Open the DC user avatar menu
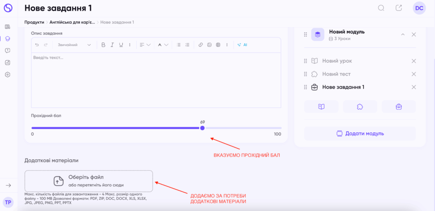The width and height of the screenshot is (435, 211). tap(419, 8)
